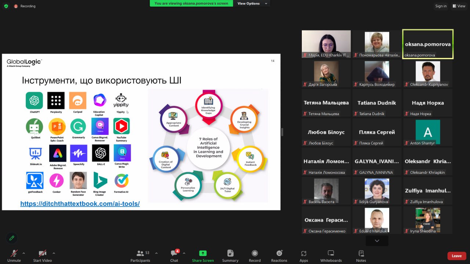This screenshot has width=470, height=264.
Task: Click the green Share Screen button
Action: click(x=203, y=256)
